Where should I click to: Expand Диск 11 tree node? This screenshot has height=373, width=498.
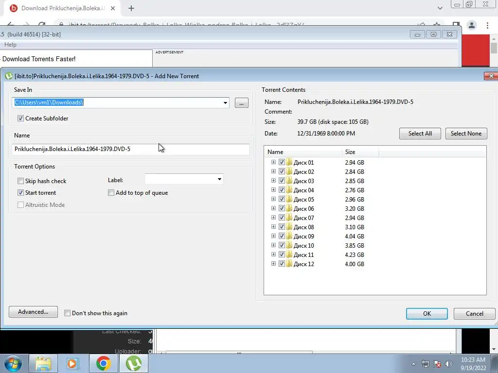click(x=273, y=254)
